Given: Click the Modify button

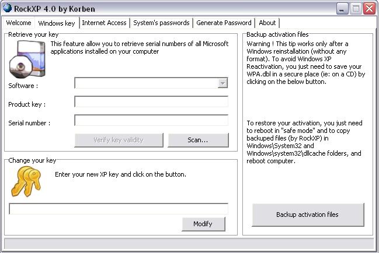Looking at the screenshot, I should pos(203,224).
